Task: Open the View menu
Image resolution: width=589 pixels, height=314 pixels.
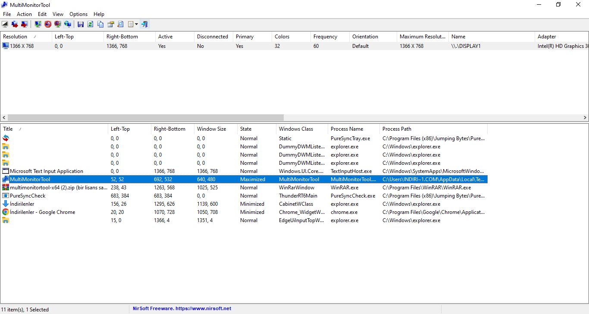Action: point(58,14)
